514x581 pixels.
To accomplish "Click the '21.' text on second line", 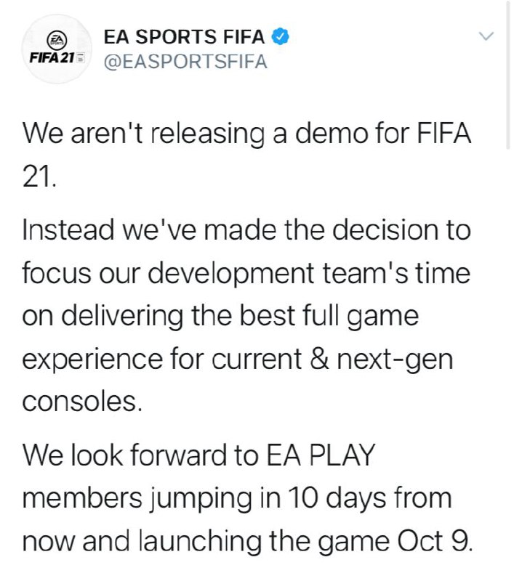I will click(40, 176).
